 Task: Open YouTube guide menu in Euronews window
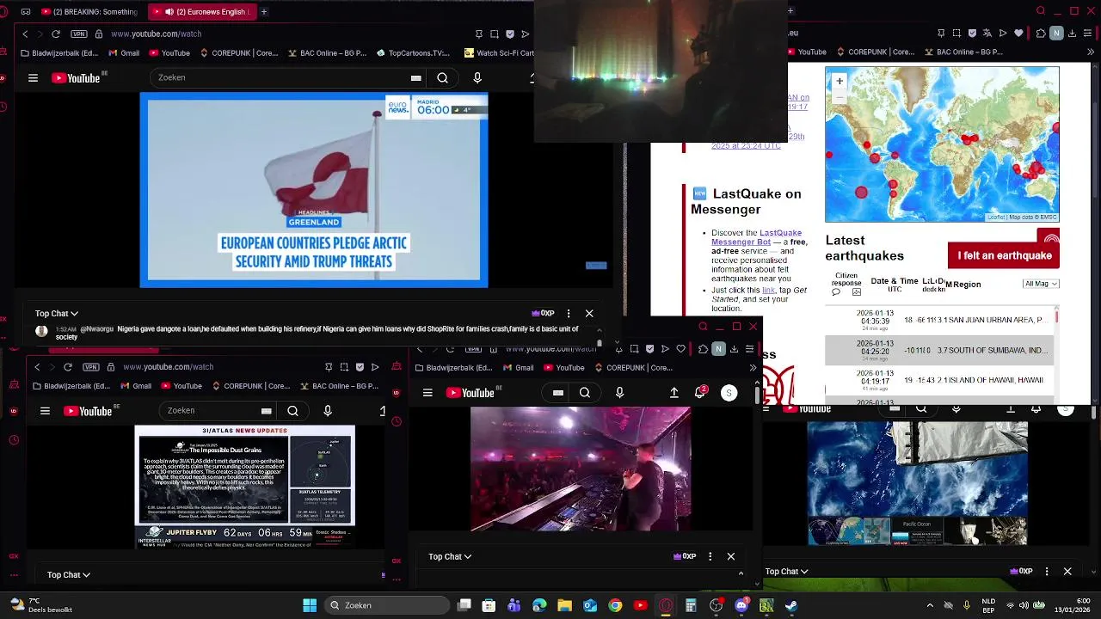tap(33, 77)
